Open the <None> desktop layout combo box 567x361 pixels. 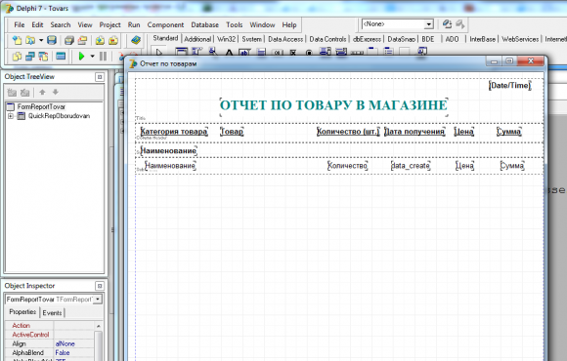coord(398,24)
